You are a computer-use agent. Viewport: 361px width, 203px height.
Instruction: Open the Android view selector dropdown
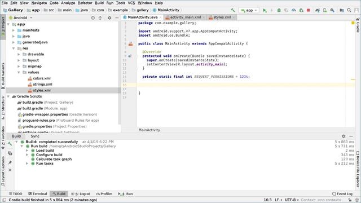tap(20, 17)
